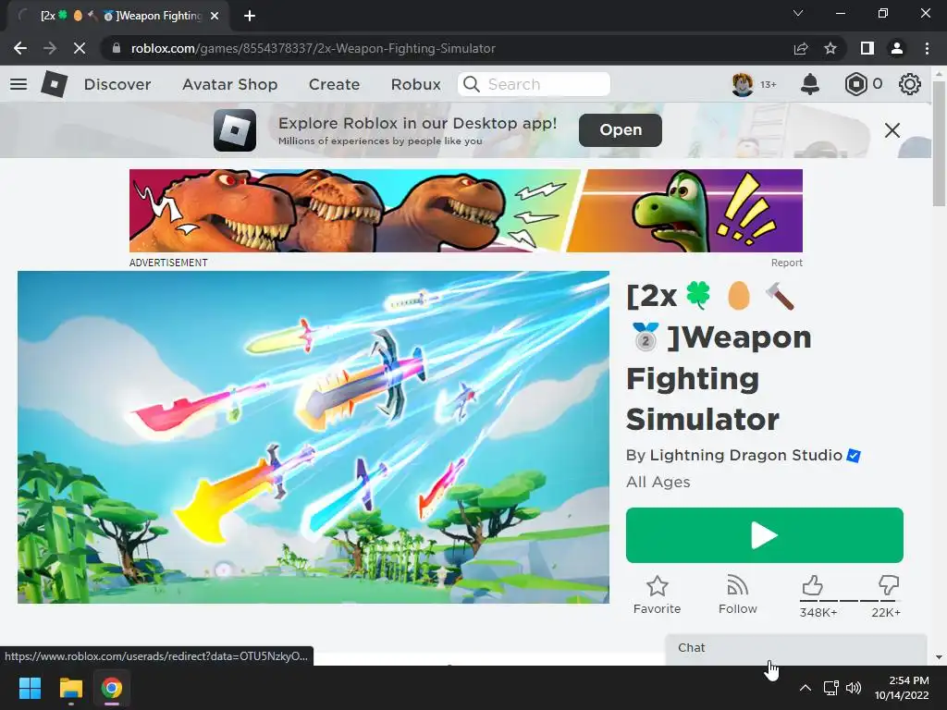Toggle the browser side panel

pyautogui.click(x=867, y=48)
